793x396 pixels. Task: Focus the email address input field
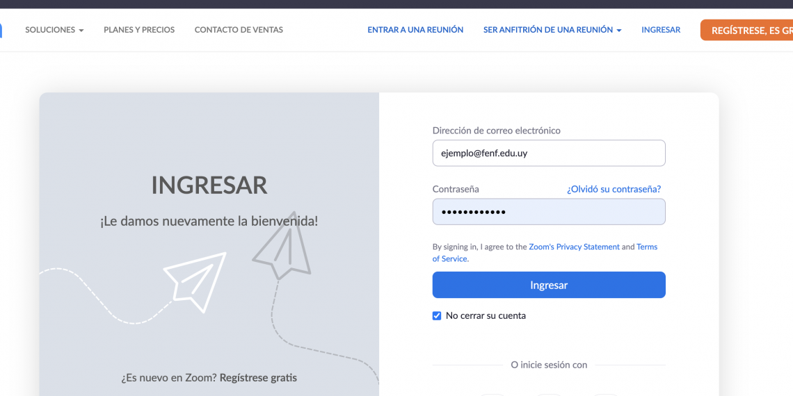click(x=549, y=153)
